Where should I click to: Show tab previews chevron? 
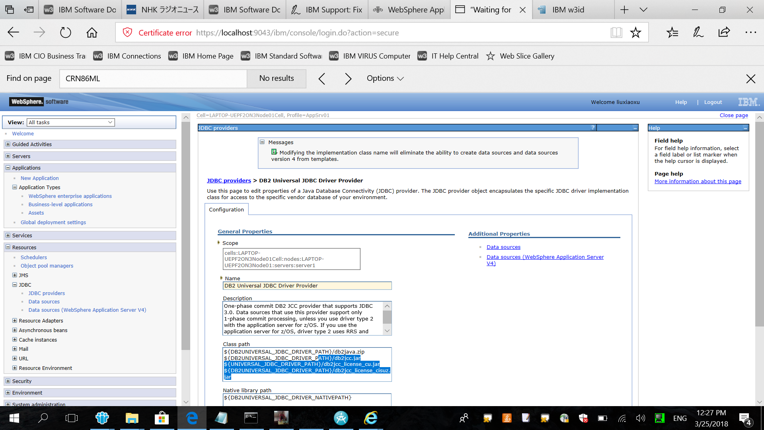click(643, 10)
